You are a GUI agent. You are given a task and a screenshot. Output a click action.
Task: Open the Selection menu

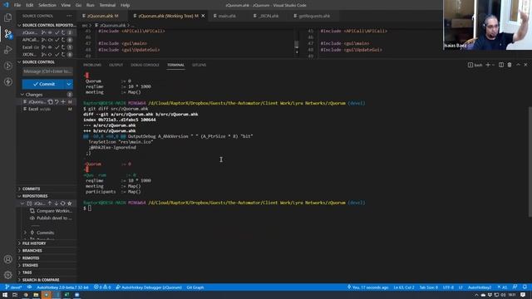pyautogui.click(x=47, y=5)
